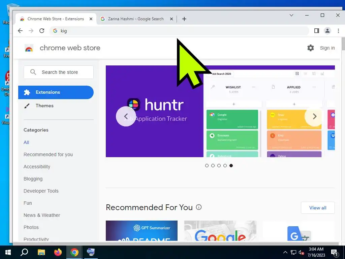This screenshot has width=345, height=259.
Task: Click the Categories heading in the sidebar
Action: tap(36, 130)
